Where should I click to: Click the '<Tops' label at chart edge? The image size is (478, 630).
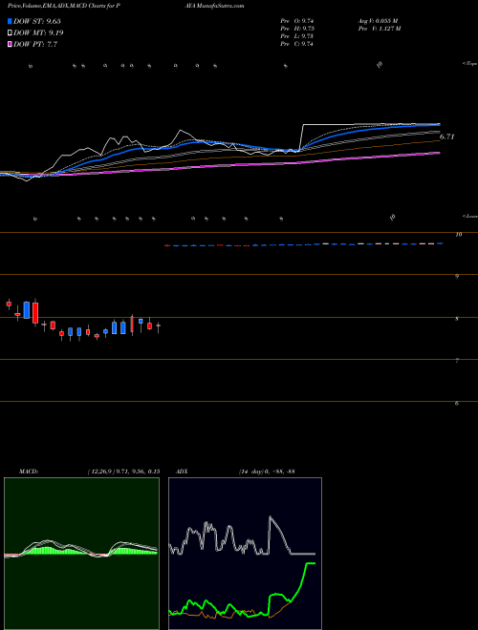pyautogui.click(x=470, y=64)
